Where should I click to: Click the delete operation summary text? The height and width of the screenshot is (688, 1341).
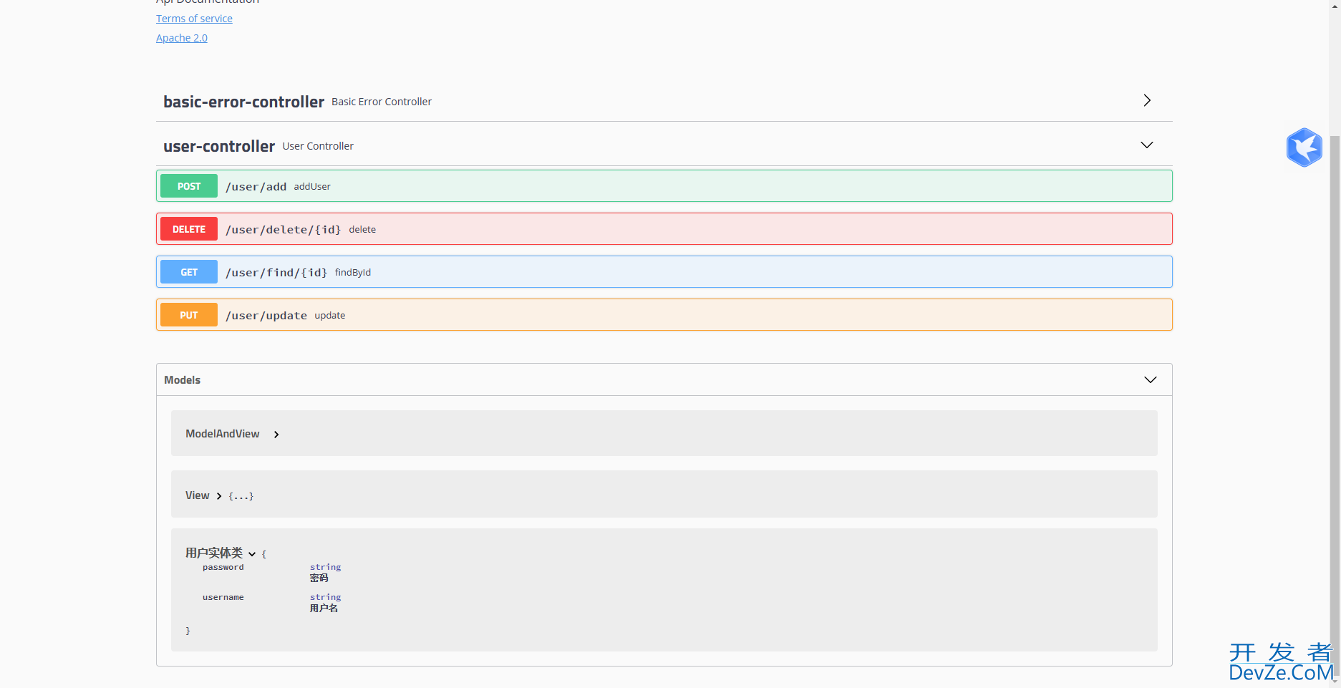(x=362, y=230)
